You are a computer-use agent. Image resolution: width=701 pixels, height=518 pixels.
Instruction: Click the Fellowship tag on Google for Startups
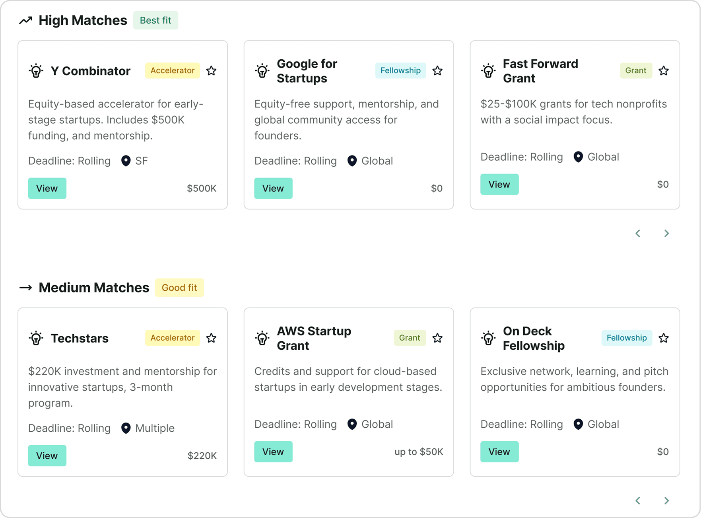400,70
